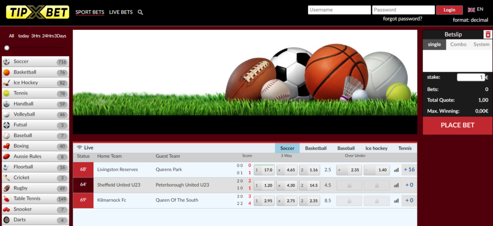Expand +16 more bets for Livingston match
This screenshot has height=226, width=493.
[x=409, y=169]
